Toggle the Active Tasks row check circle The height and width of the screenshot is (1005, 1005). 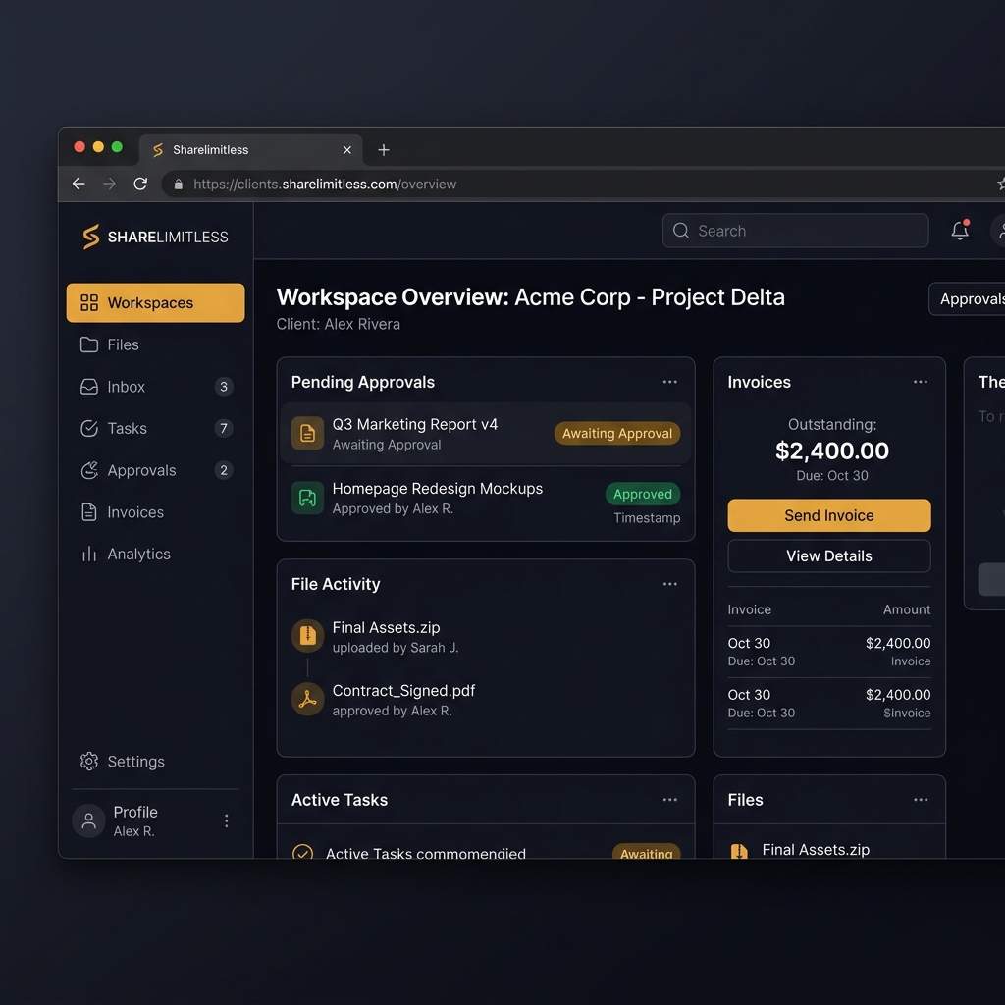coord(302,852)
